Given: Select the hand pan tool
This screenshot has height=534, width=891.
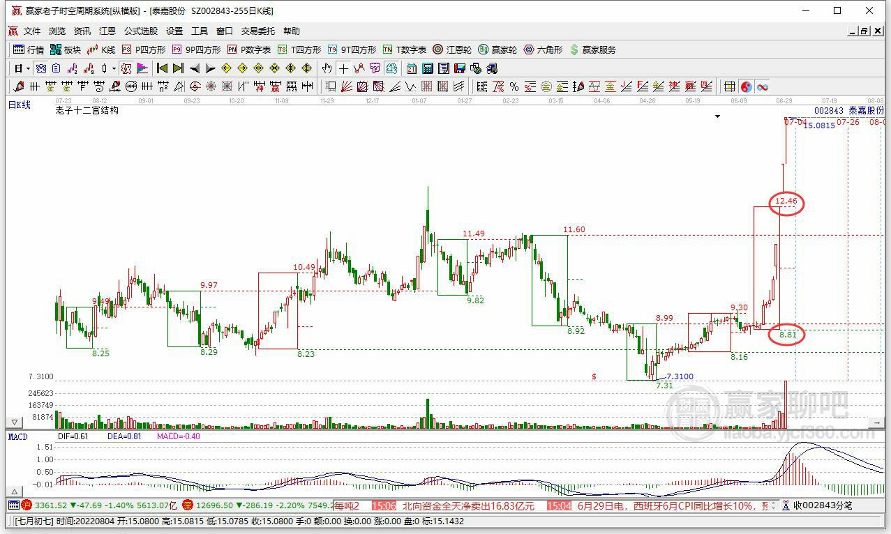Looking at the screenshot, I should point(327,68).
